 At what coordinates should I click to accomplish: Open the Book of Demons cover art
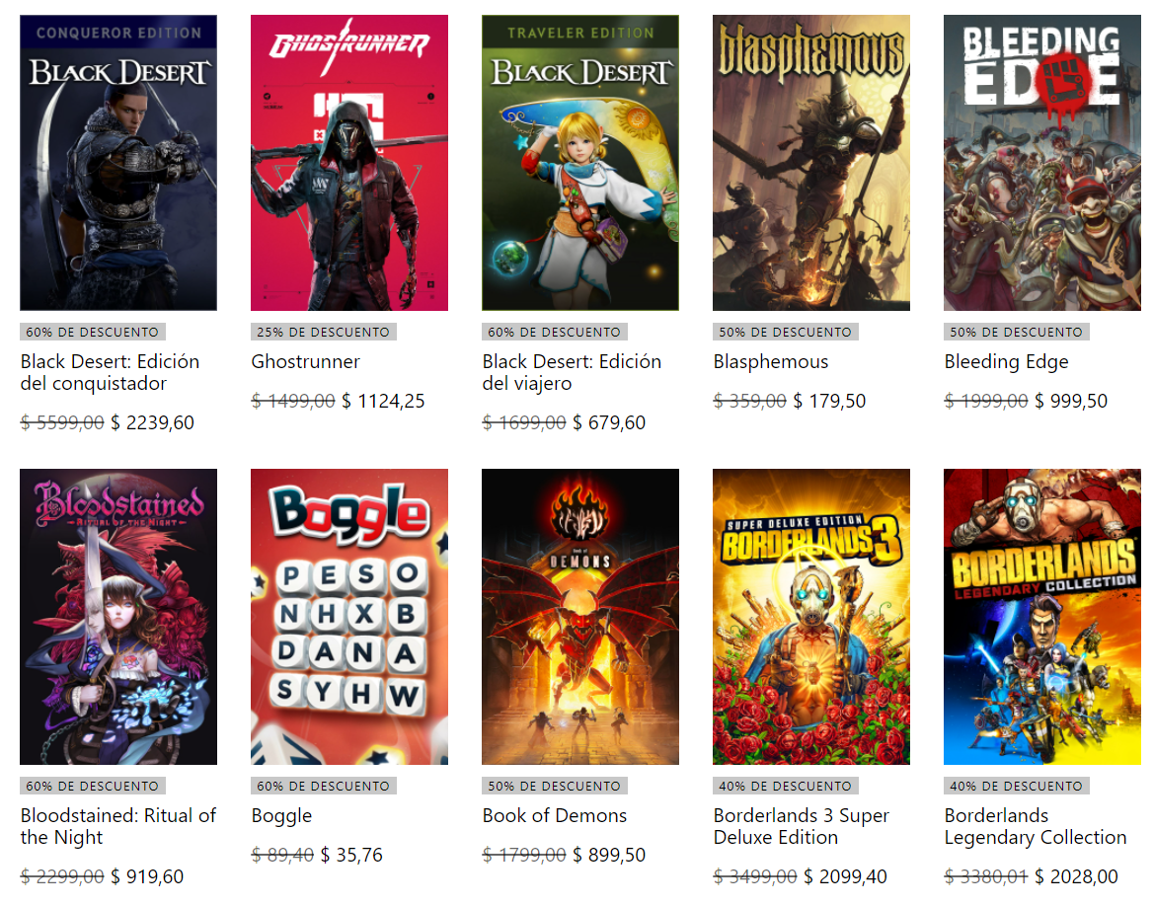580,616
